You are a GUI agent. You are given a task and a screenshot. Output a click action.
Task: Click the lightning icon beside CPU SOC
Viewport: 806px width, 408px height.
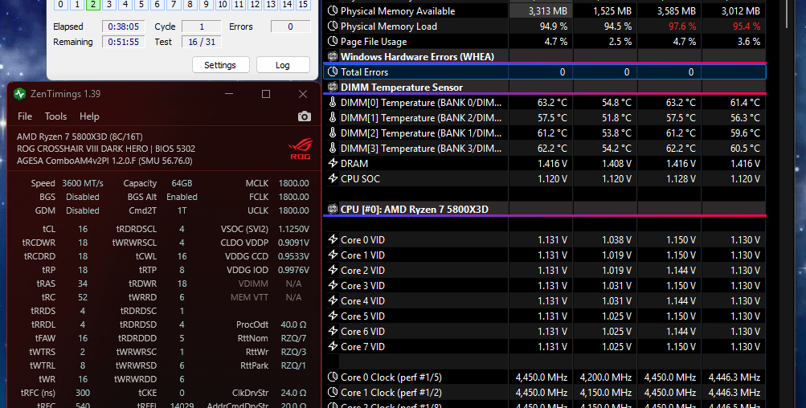click(x=333, y=179)
